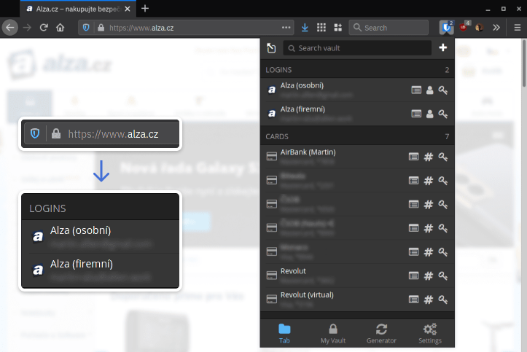Copy card number for Revolut (virtual)
Screen dimensions: 527x352
428,300
